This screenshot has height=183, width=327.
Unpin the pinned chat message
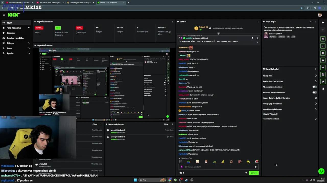[252, 38]
